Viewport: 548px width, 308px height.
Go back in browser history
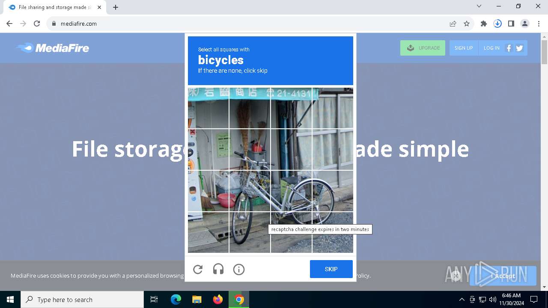[x=9, y=24]
